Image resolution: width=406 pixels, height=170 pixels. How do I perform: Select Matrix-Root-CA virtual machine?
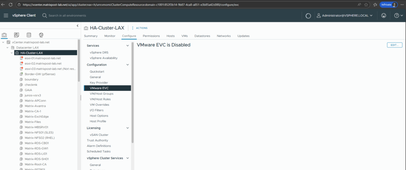point(35,164)
